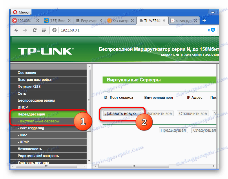Click the Следующая page button
The height and width of the screenshot is (179, 228).
pyautogui.click(x=204, y=130)
